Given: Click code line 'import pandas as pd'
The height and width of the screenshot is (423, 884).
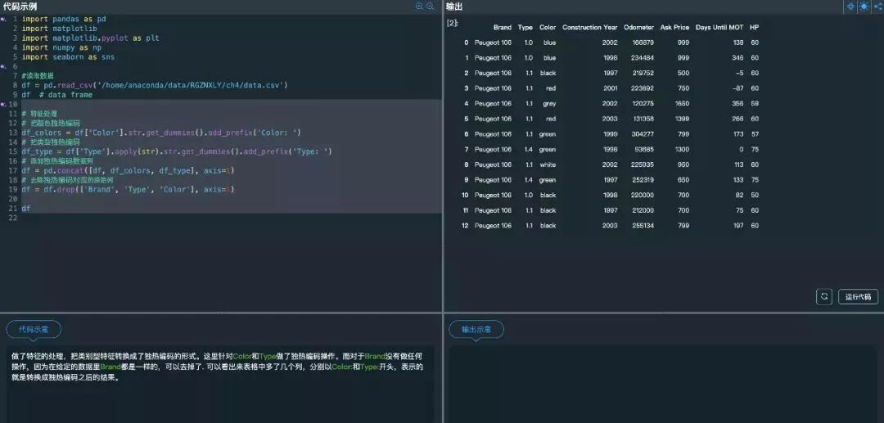Looking at the screenshot, I should pos(64,19).
